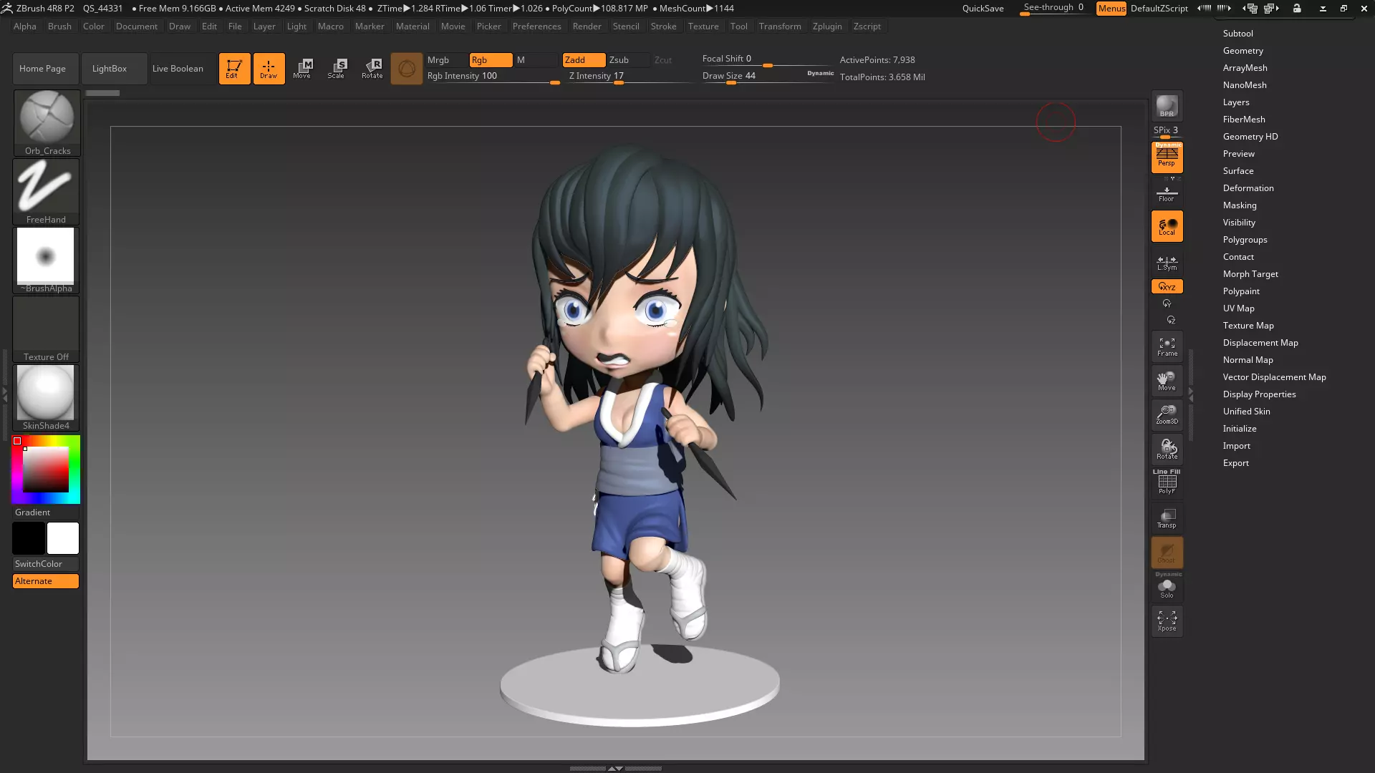Adjust the Draw Size slider

tap(768, 77)
